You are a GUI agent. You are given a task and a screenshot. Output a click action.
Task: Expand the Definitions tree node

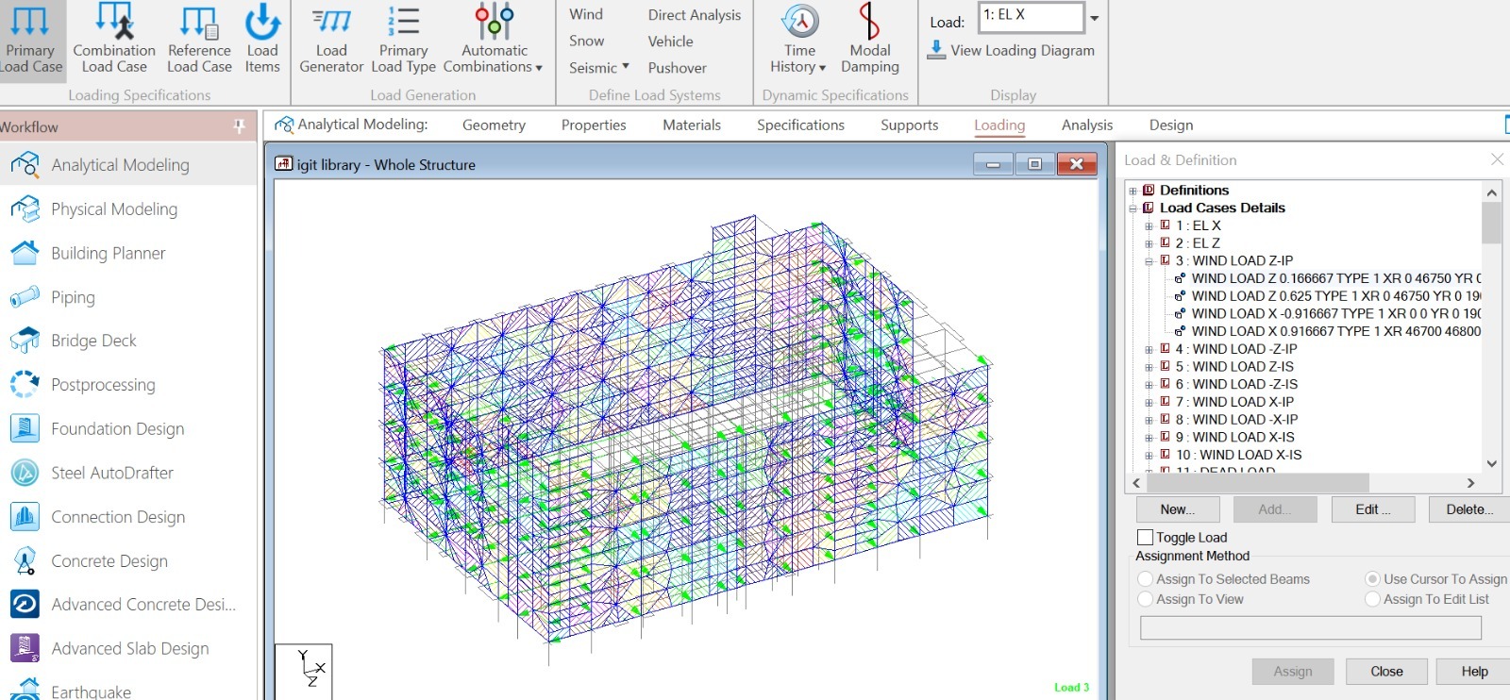tap(1132, 191)
